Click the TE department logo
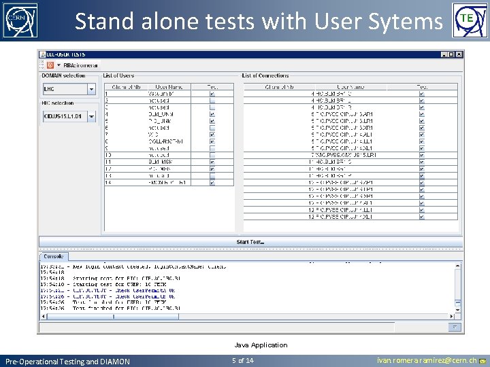490x367 pixels. coord(470,20)
